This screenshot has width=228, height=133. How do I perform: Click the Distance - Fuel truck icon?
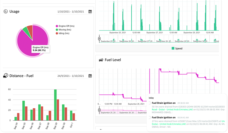click(5, 76)
